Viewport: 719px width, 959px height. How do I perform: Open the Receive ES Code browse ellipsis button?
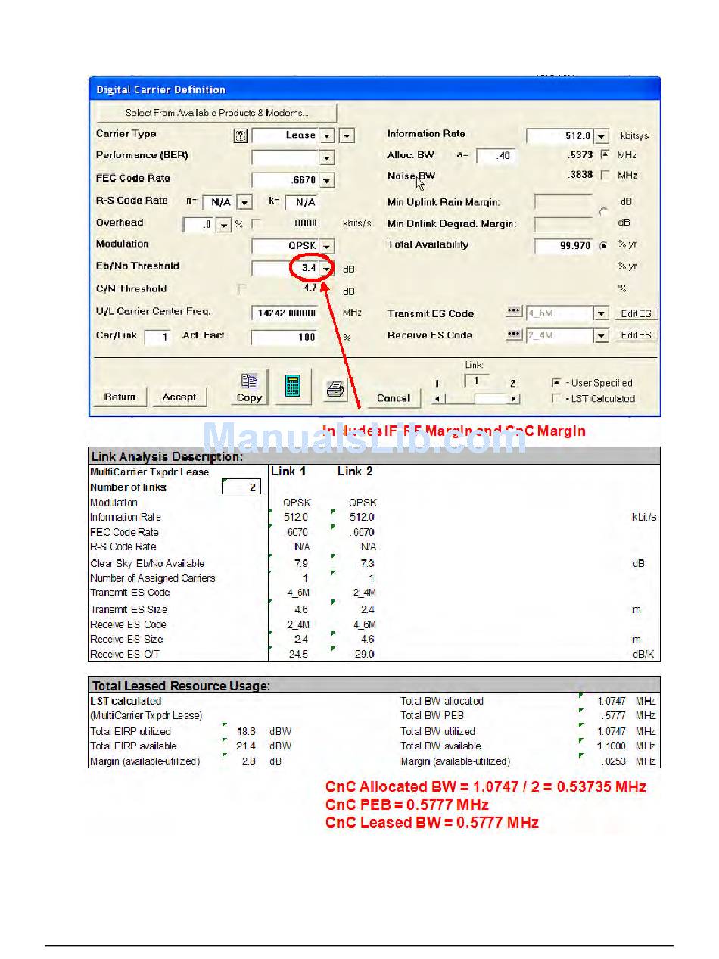coord(514,335)
